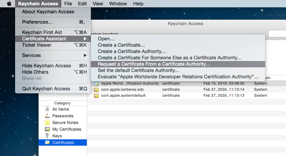Click the com.apple.systemdefault certificate icon

(x=96, y=95)
